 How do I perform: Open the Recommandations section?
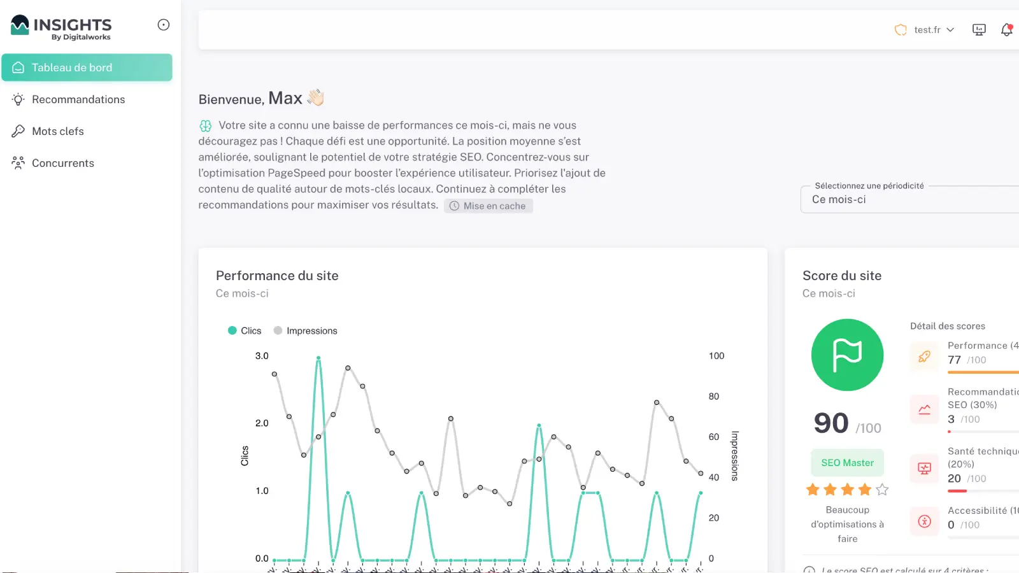click(78, 99)
